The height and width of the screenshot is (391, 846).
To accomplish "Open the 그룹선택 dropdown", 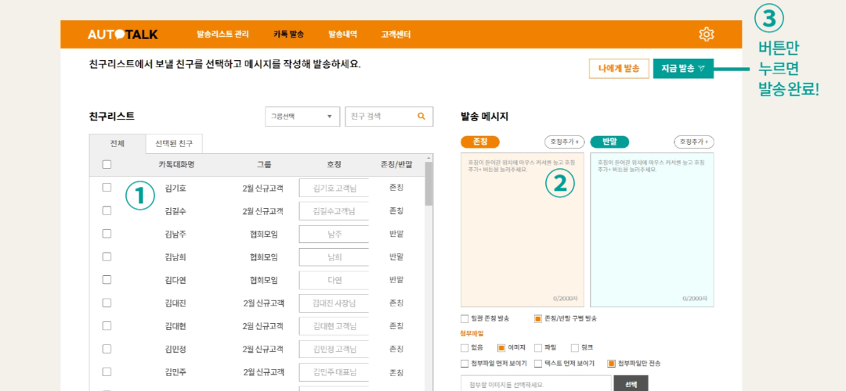I will coord(302,117).
